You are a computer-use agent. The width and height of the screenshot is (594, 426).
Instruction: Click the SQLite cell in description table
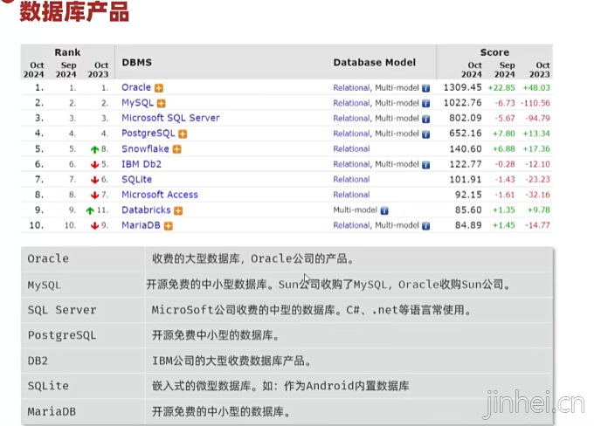tap(83, 386)
